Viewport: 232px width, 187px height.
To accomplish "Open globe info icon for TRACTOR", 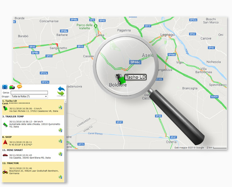I will pyautogui.click(x=60, y=177).
